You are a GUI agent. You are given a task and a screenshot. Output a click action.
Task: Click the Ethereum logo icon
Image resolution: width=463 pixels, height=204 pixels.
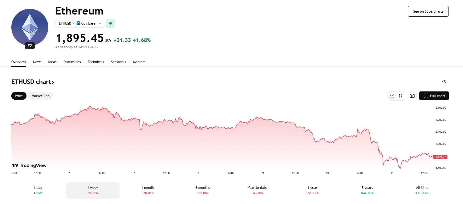[30, 28]
